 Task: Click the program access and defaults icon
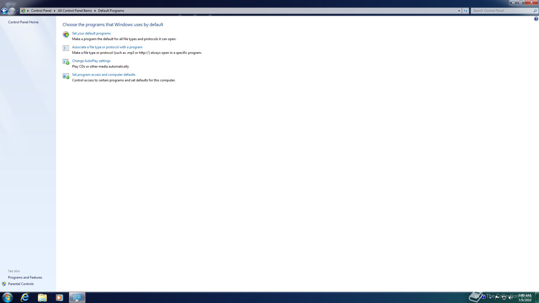66,76
